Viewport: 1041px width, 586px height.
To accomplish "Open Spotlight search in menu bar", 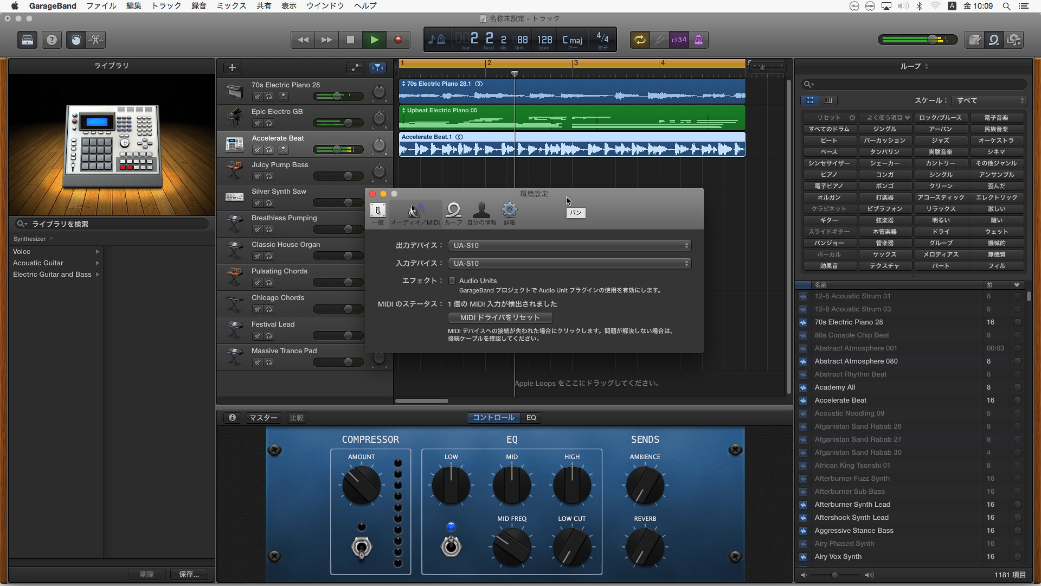I will 1006,6.
